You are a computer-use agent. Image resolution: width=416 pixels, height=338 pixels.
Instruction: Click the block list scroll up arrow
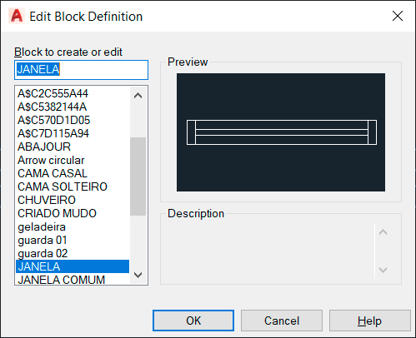click(x=138, y=96)
